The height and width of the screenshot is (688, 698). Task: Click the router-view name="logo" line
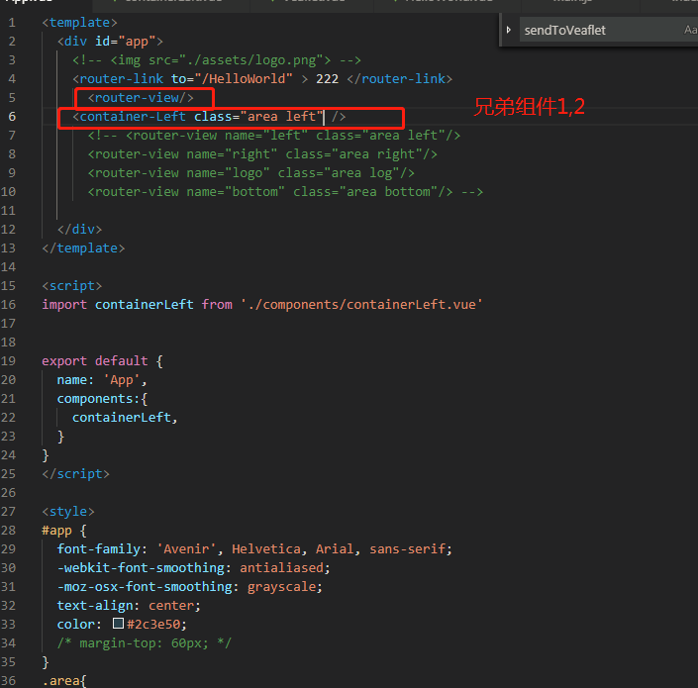coord(251,173)
